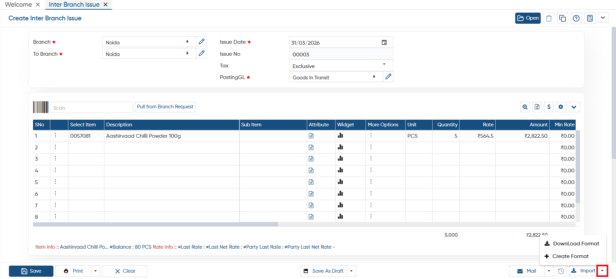Click the Open button in header
616x279 pixels.
click(x=528, y=18)
